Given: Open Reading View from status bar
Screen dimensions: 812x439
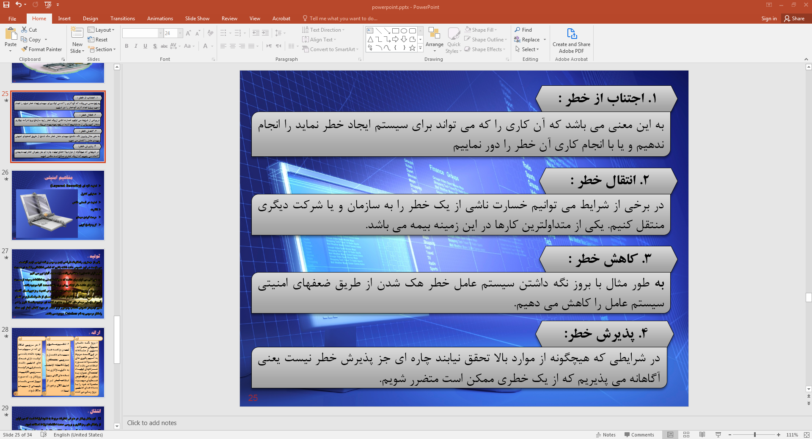Looking at the screenshot, I should [702, 435].
